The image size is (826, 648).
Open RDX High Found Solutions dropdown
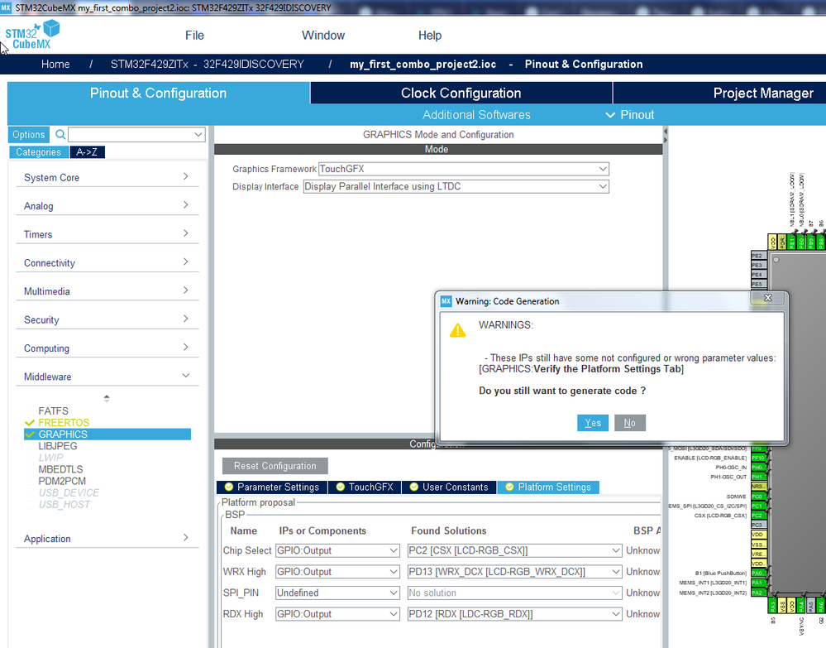(514, 614)
